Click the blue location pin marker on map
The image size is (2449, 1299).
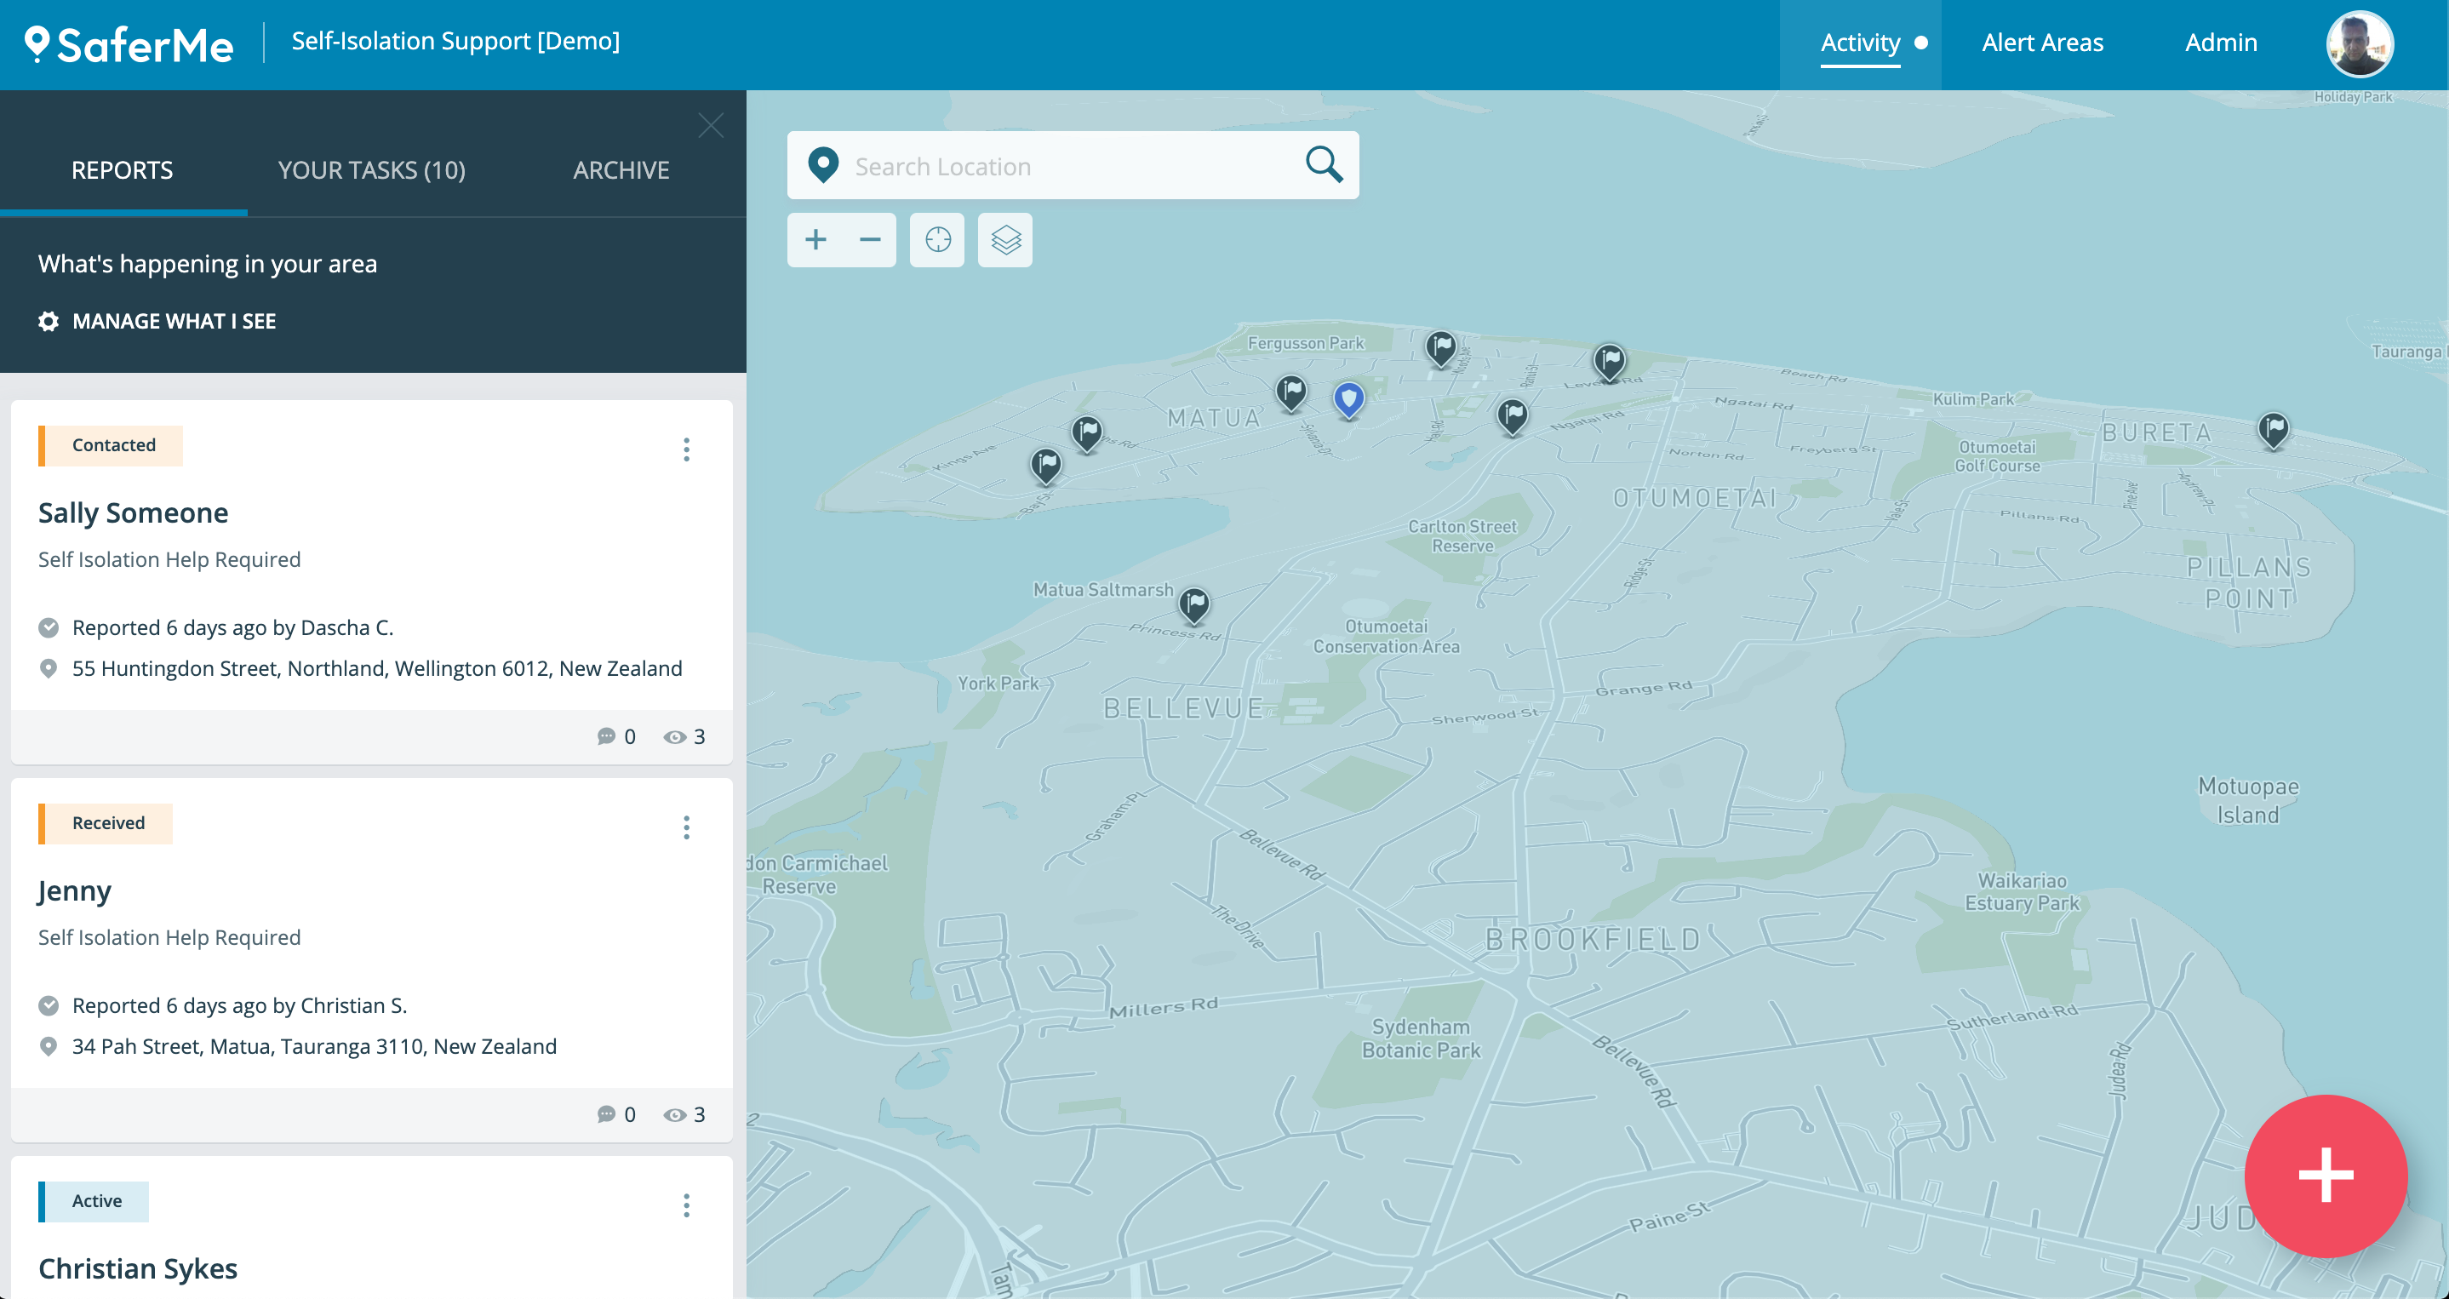[x=1349, y=398]
